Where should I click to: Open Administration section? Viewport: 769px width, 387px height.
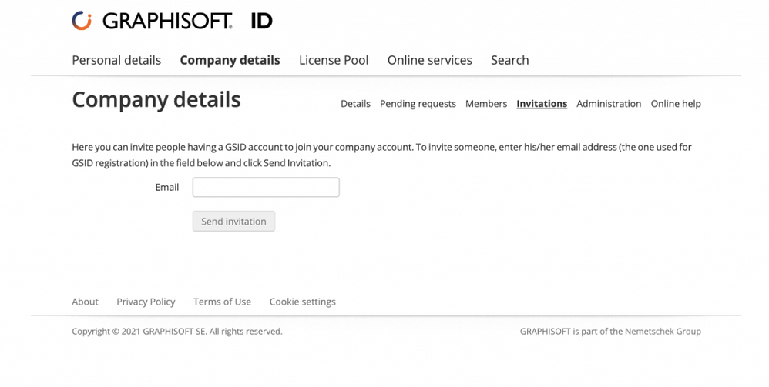coord(609,104)
